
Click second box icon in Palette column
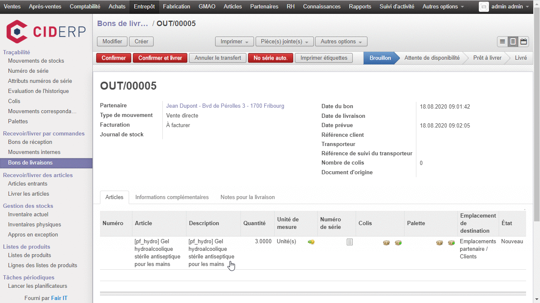pyautogui.click(x=451, y=243)
